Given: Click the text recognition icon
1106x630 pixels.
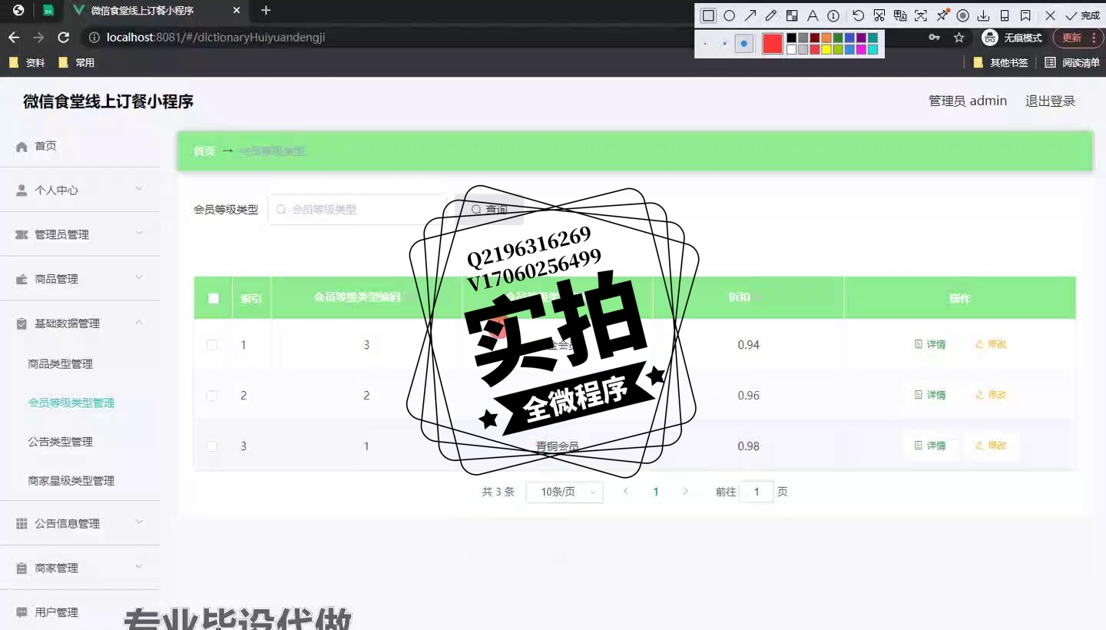Looking at the screenshot, I should [x=921, y=15].
